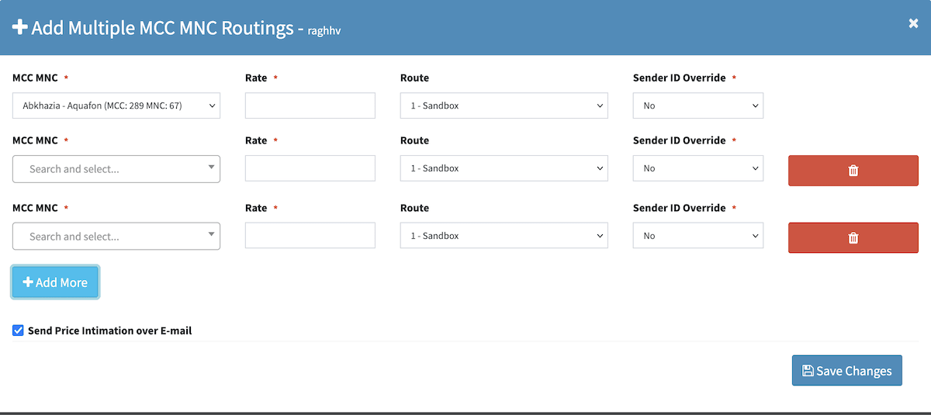The image size is (931, 415).
Task: Click trash icon in third routing row
Action: click(x=853, y=237)
